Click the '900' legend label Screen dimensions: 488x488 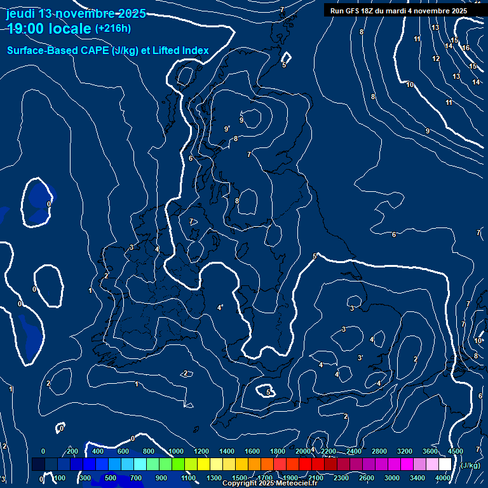pyautogui.click(x=161, y=478)
